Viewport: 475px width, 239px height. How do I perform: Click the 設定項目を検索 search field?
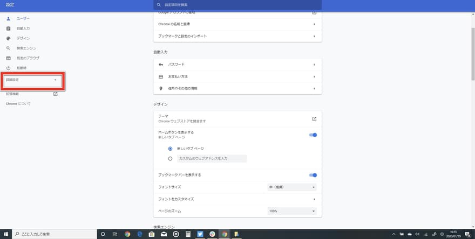tap(237, 5)
